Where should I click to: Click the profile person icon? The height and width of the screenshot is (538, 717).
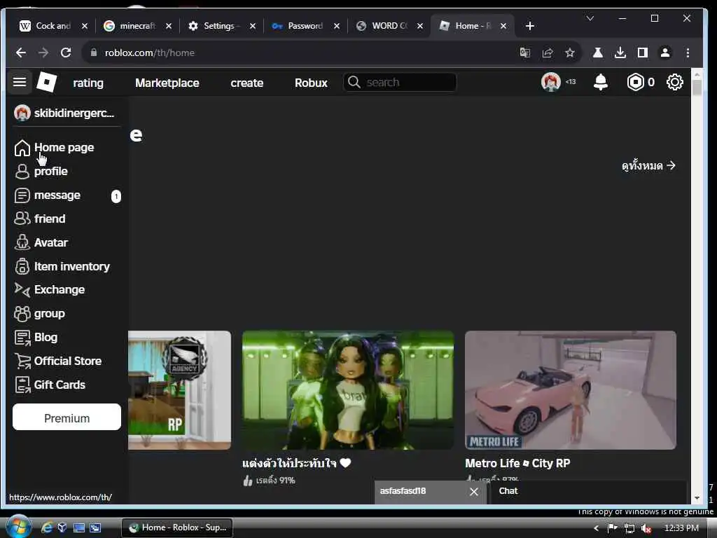(x=22, y=172)
